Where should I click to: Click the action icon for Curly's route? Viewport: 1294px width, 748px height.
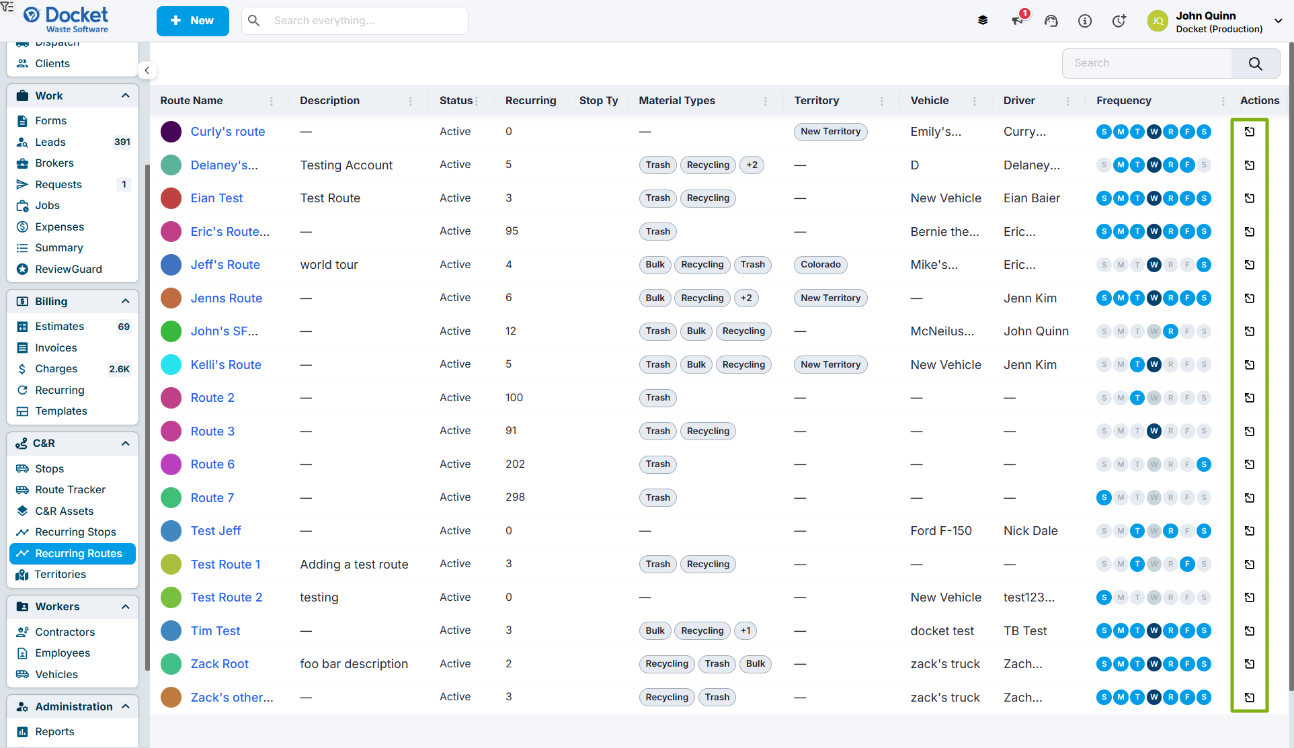click(1250, 132)
